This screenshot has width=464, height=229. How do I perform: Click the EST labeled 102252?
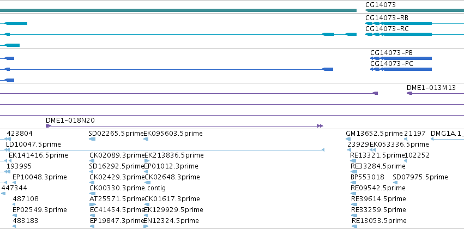pos(417,155)
